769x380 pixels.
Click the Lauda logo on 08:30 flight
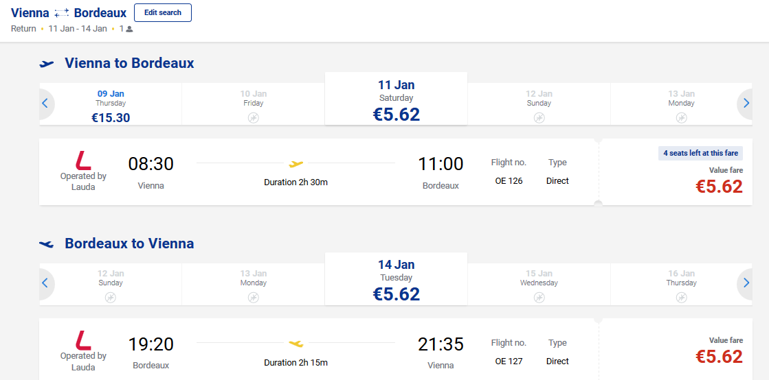83,160
